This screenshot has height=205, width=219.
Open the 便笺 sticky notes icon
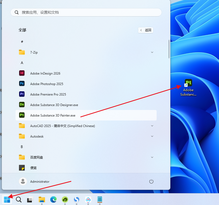[x=22, y=168]
